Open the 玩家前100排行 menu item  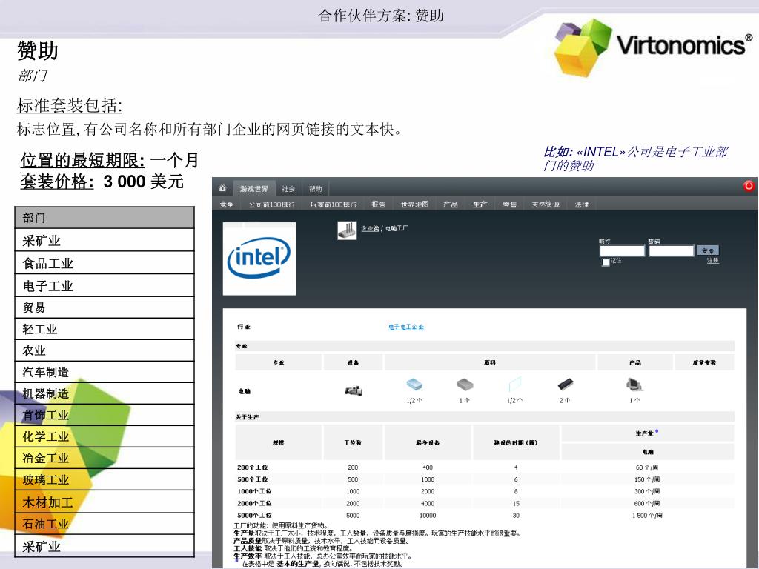pos(333,204)
